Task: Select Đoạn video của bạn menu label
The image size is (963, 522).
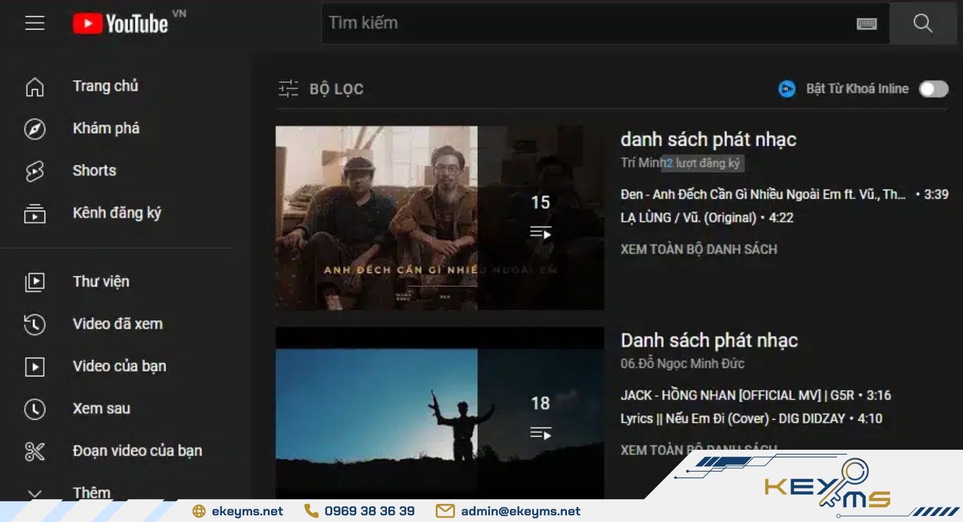Action: pos(137,450)
